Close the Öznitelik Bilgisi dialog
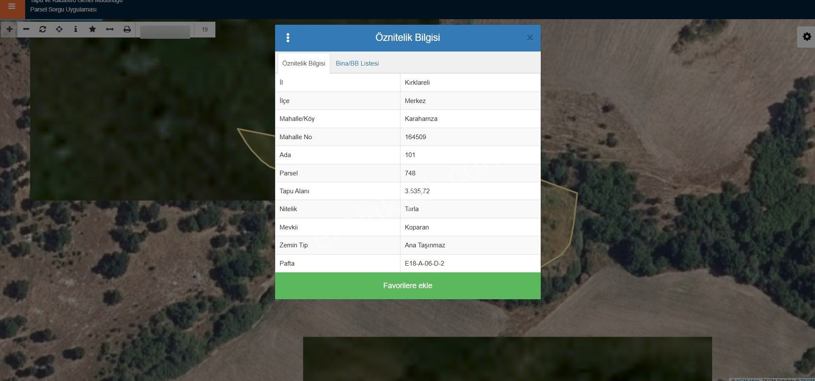 (x=530, y=38)
